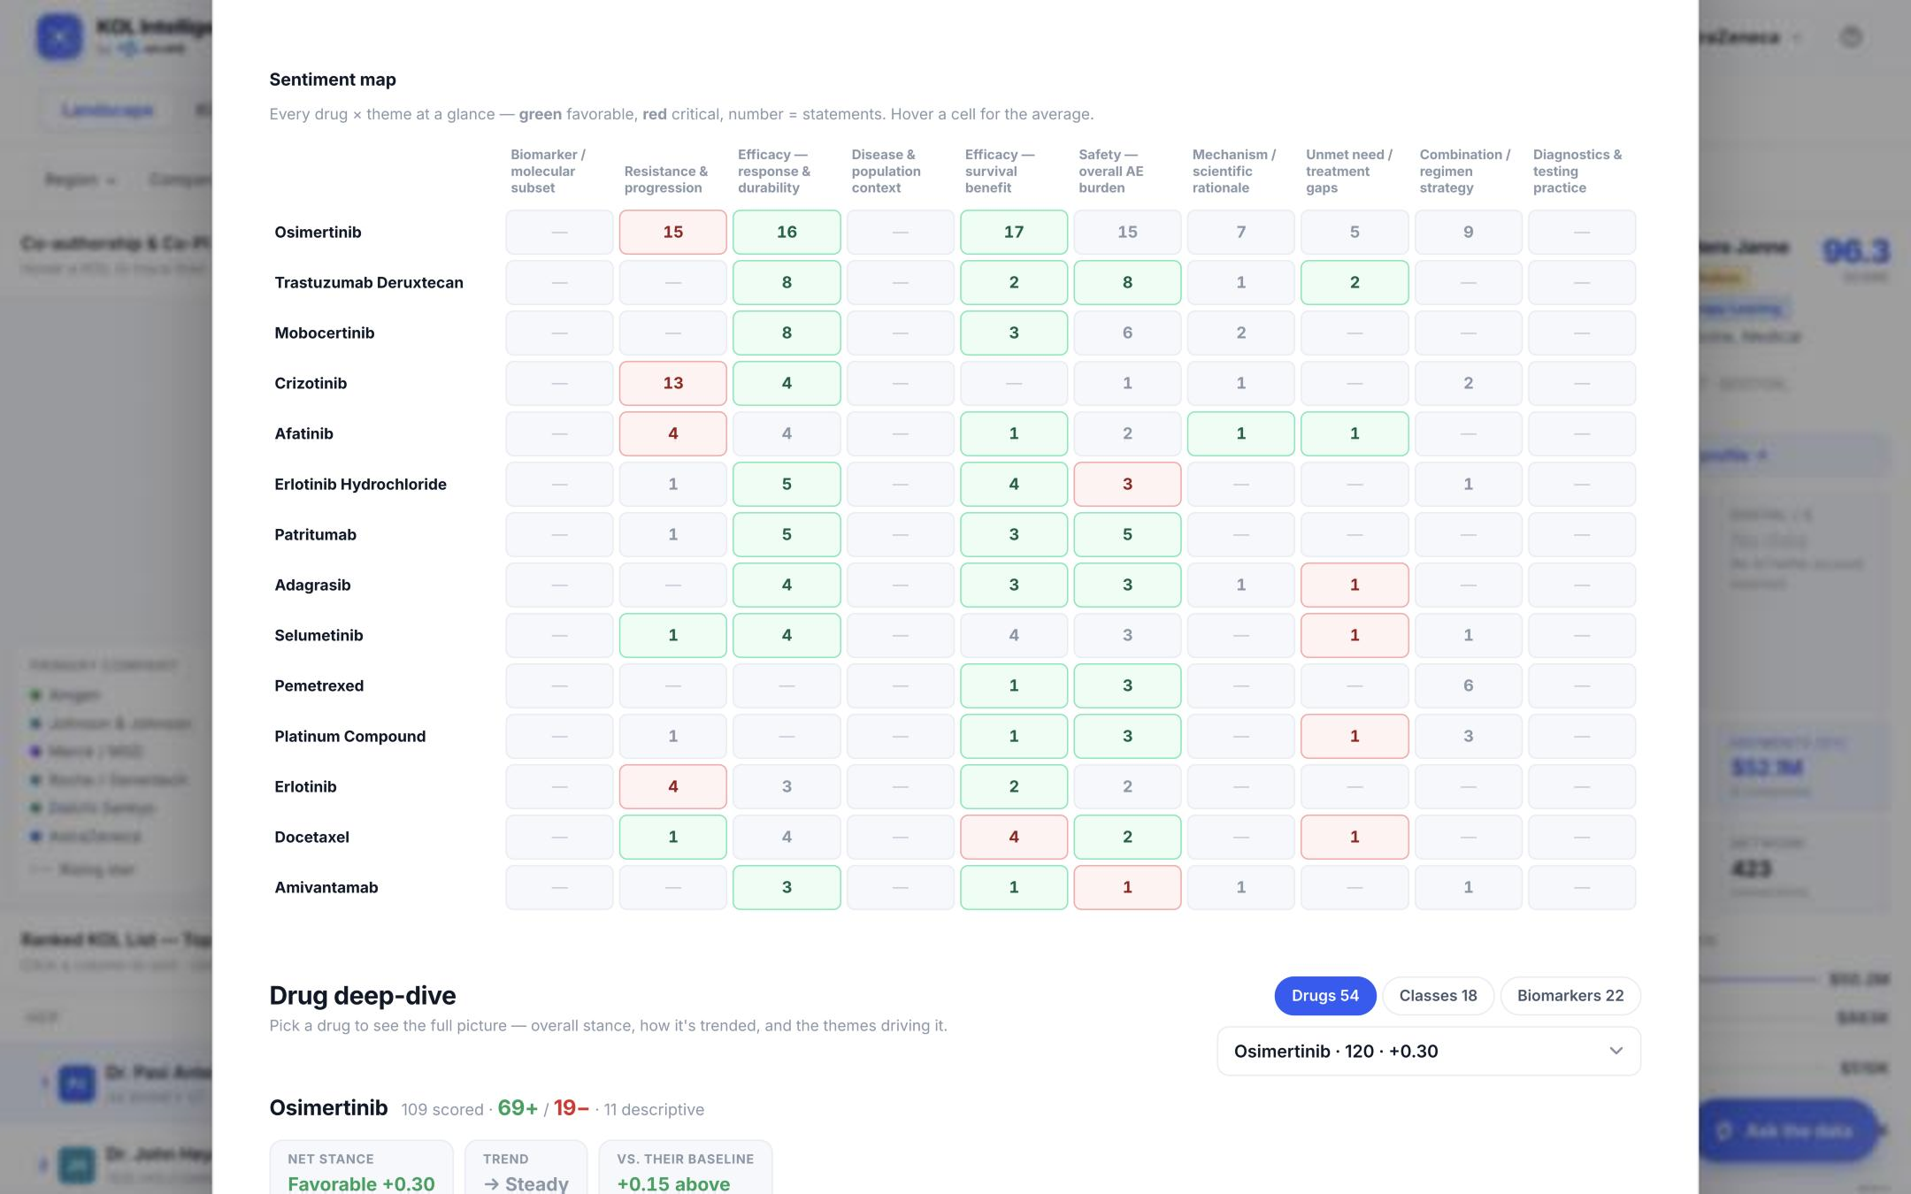The image size is (1911, 1194).
Task: Click Pemetrexed Combination regimen cell 6
Action: 1469,685
